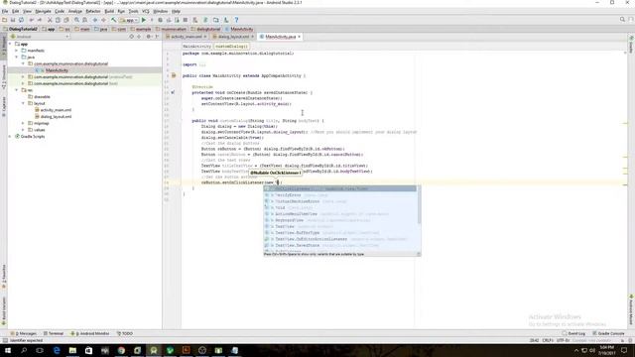Screen dimensions: 635x357
Task: Collapse the app module tree node
Action: [10, 44]
